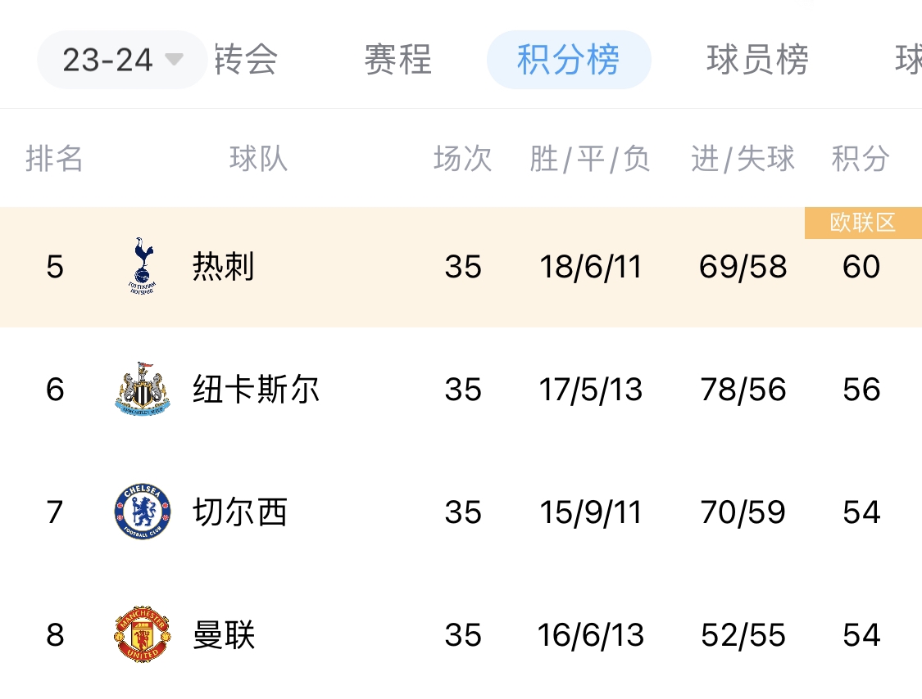
Task: Click the Tottenham Hotspur club crest
Action: (143, 267)
